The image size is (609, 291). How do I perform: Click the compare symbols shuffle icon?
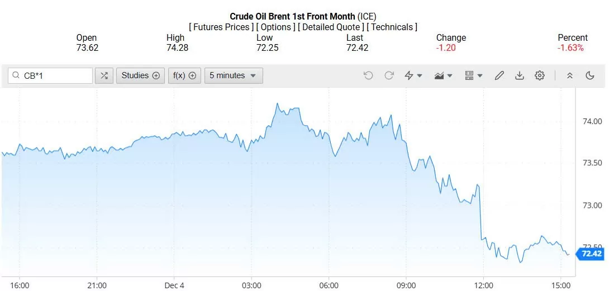click(104, 75)
